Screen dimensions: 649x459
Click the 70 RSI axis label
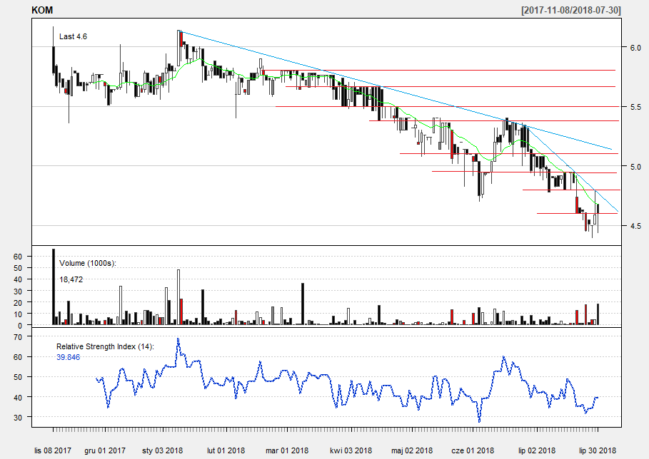coord(17,337)
